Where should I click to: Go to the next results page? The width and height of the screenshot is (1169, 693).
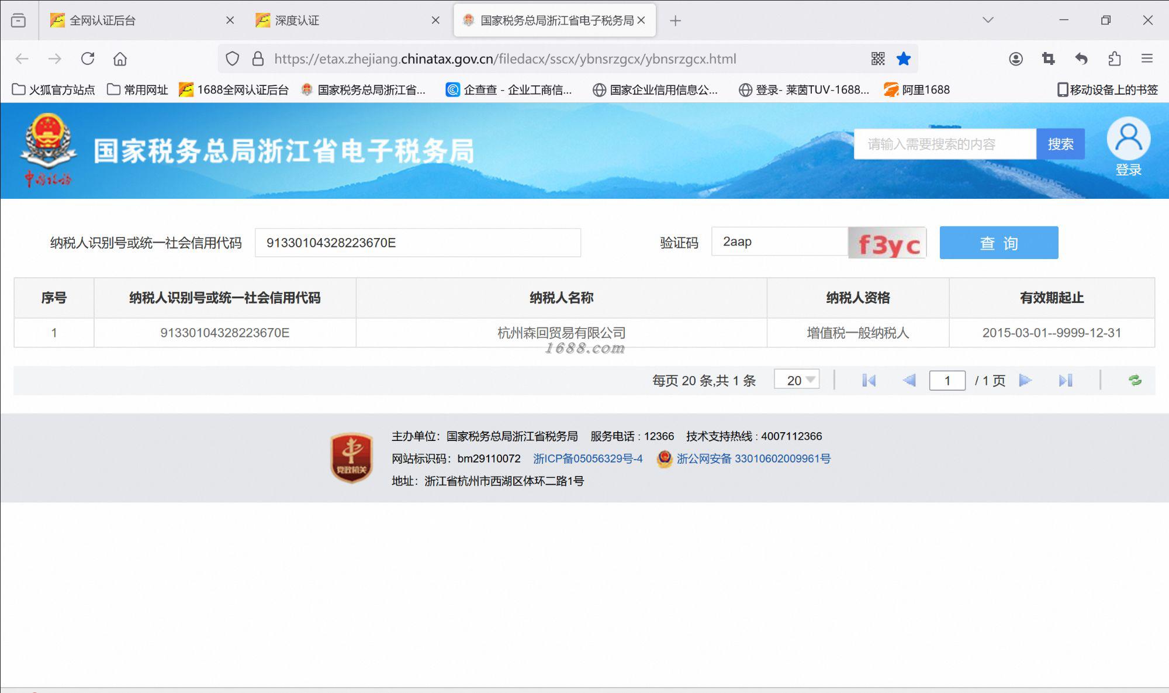click(1025, 381)
